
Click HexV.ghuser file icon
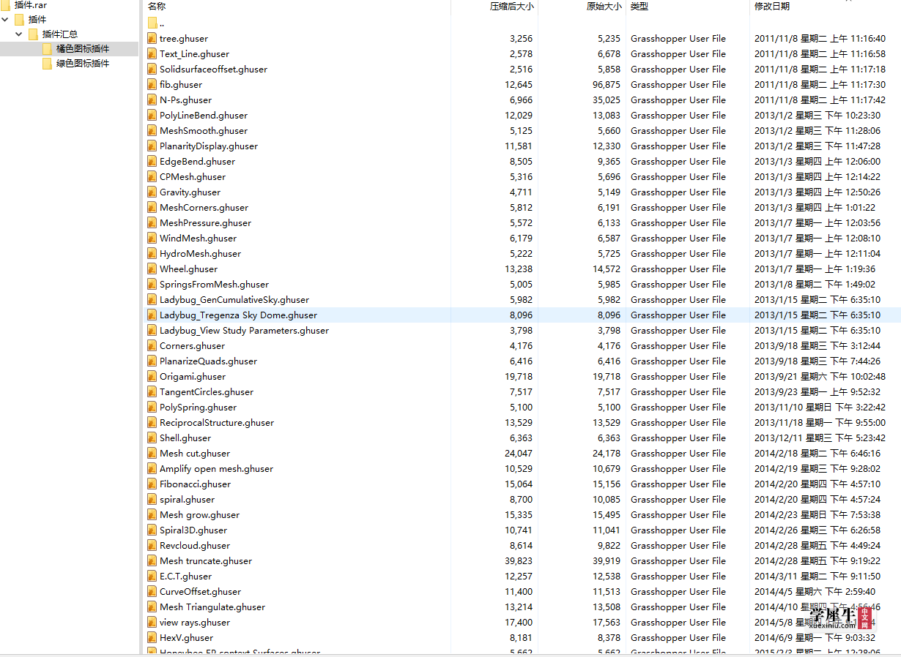[152, 637]
